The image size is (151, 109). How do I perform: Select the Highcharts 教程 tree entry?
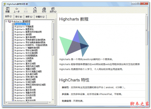coord(22,24)
